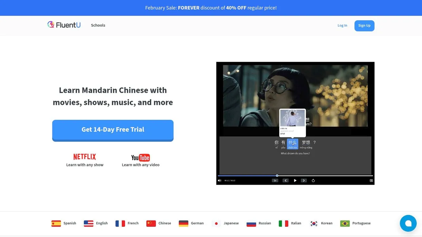Click the Sign Up button
This screenshot has height=237, width=422.
(364, 26)
